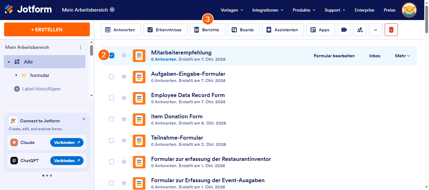Star the Restaurantinventor form
Image resolution: width=429 pixels, height=190 pixels.
124,162
